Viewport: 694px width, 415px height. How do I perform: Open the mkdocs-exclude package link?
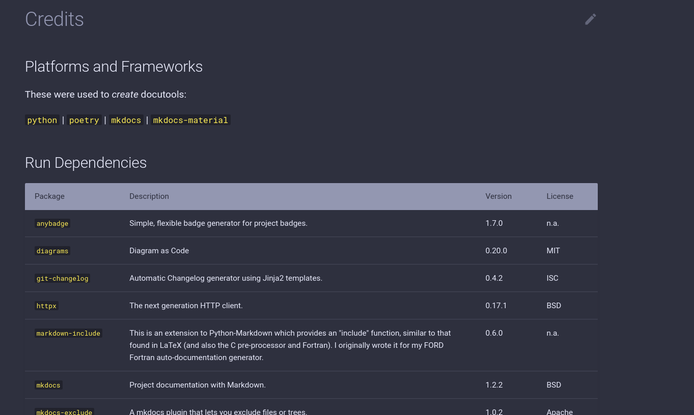pyautogui.click(x=64, y=411)
